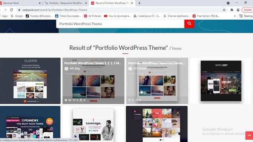Close the Result of Portfolio WordPress tab
Viewport: 253px width, 142px height.
(x=132, y=3)
